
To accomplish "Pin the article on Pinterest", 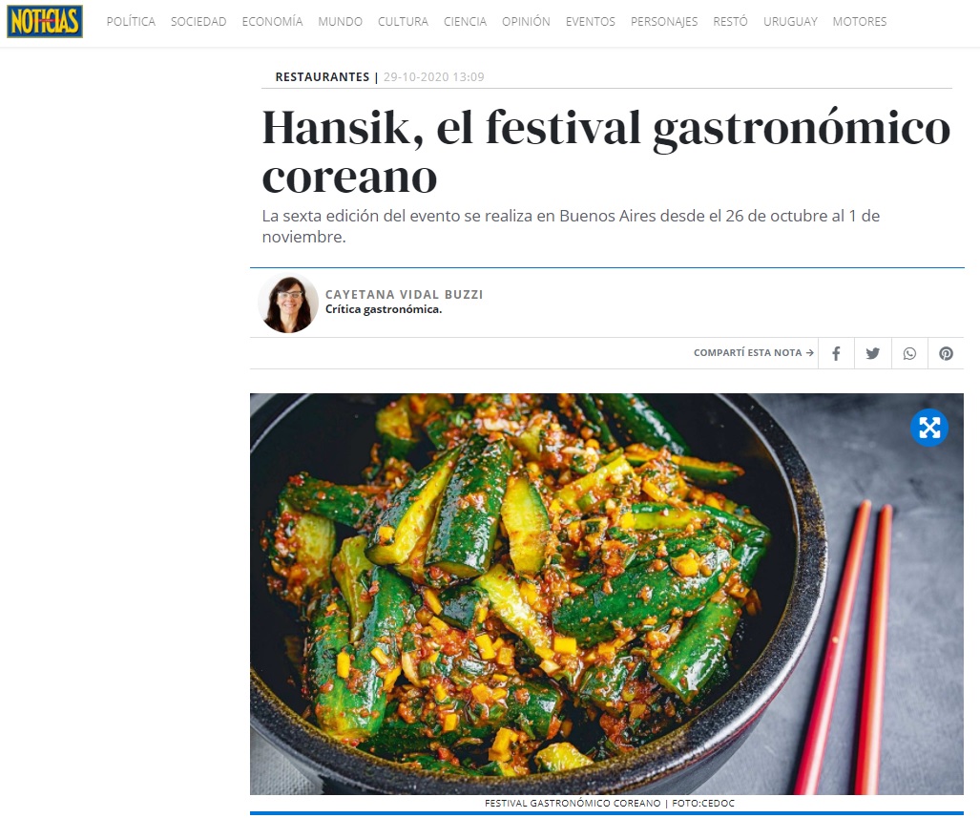I will (x=946, y=353).
